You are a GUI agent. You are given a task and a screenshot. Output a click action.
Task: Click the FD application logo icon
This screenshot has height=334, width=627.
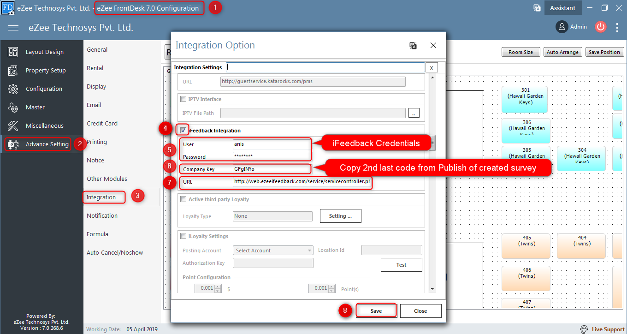8,8
